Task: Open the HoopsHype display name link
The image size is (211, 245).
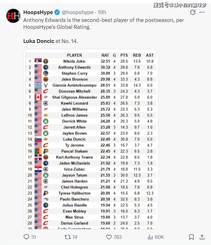Action: (x=38, y=12)
